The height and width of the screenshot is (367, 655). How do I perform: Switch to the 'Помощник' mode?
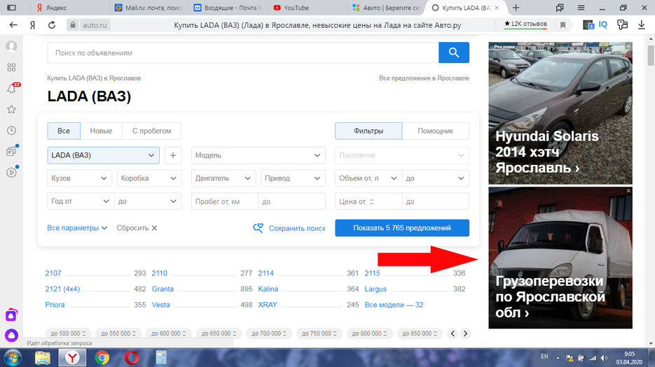tap(435, 131)
